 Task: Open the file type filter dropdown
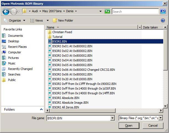pyautogui.click(x=160, y=118)
